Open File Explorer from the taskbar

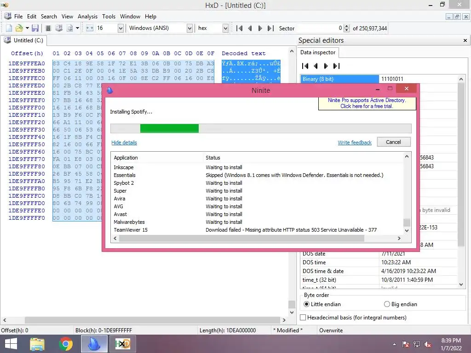point(37,344)
